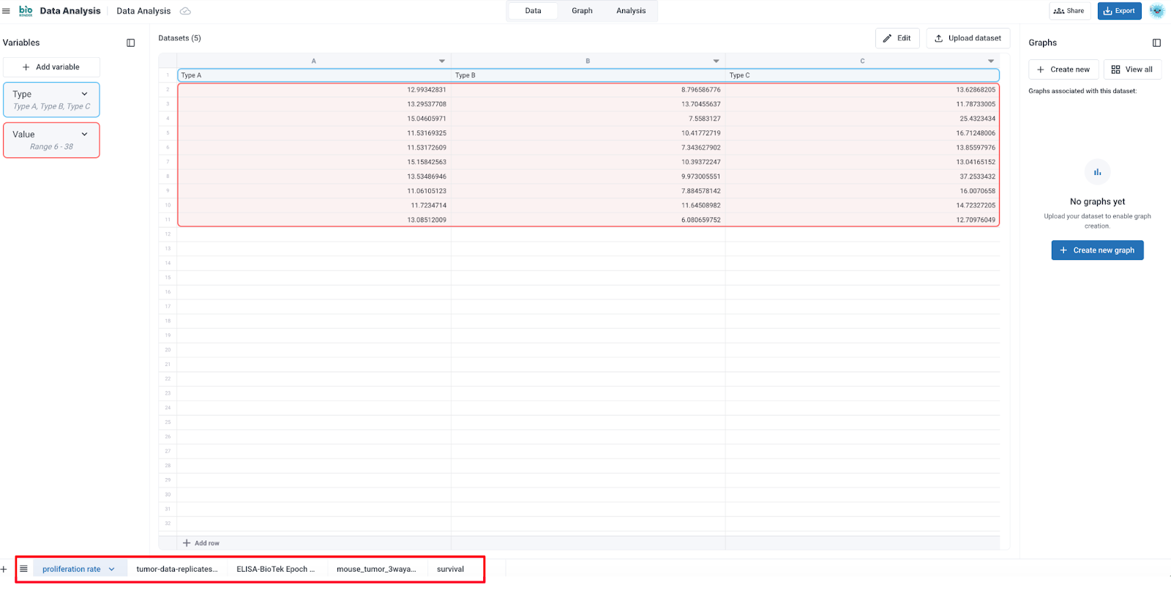Open the user profile avatar
This screenshot has height=593, width=1171.
pyautogui.click(x=1156, y=11)
